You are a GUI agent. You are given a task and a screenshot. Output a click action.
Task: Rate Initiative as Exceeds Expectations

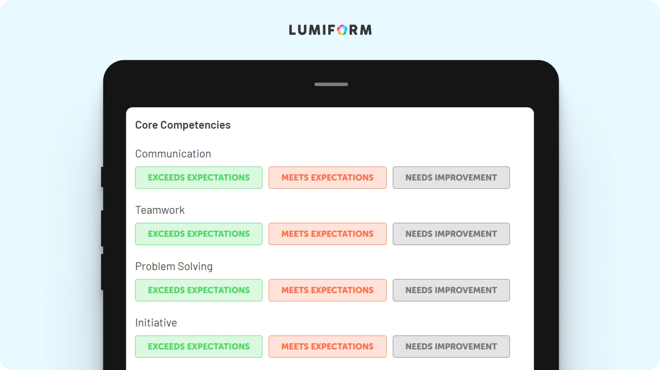[x=199, y=346]
